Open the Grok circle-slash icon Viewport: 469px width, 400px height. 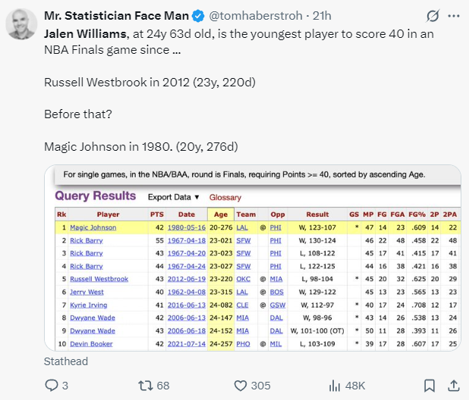coord(433,15)
